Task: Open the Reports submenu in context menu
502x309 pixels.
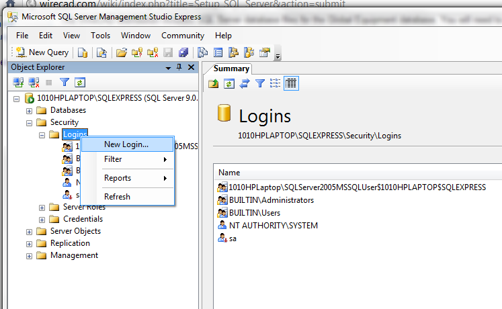Action: [x=128, y=178]
